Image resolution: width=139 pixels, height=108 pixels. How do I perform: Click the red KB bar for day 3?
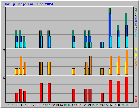point(17,97)
